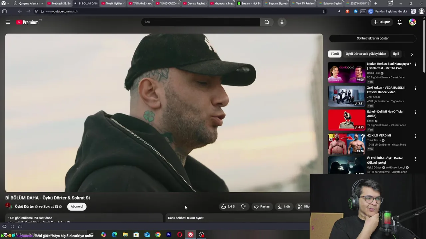Open File Explorer from the taskbar
426x239 pixels.
click(125, 235)
